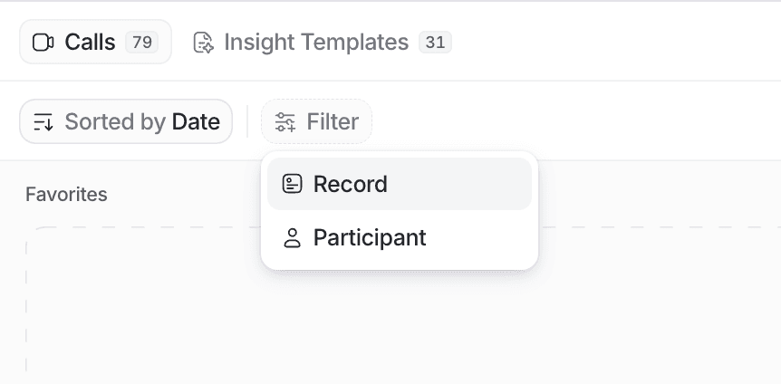Click the 31 count badge on Insight Templates
Image resolution: width=781 pixels, height=384 pixels.
435,43
